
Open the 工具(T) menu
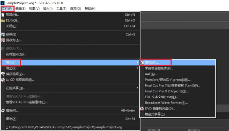(62, 8)
